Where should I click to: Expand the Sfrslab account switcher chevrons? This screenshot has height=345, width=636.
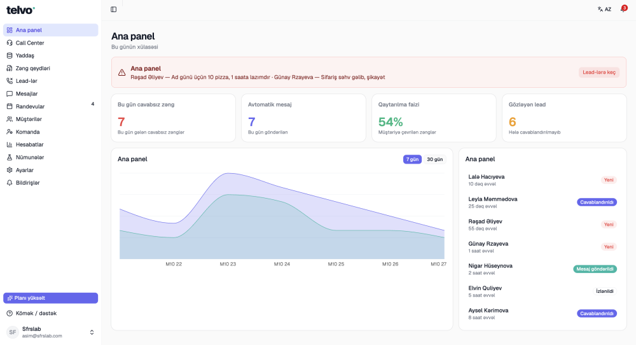click(x=92, y=332)
